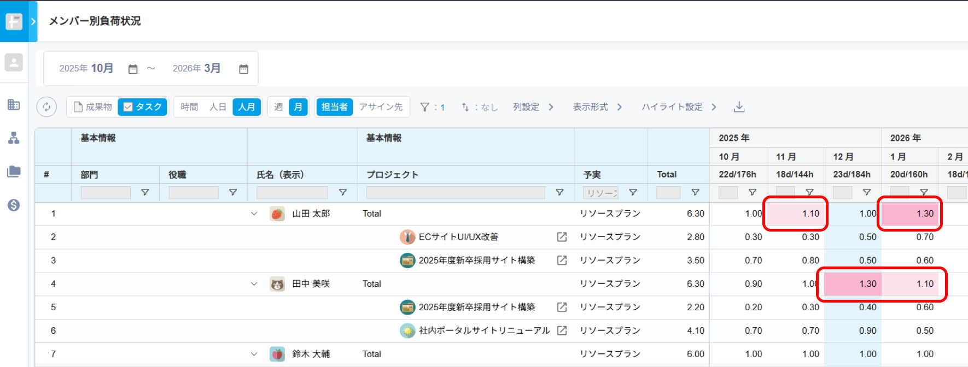Click the refresh circular icon

[46, 106]
